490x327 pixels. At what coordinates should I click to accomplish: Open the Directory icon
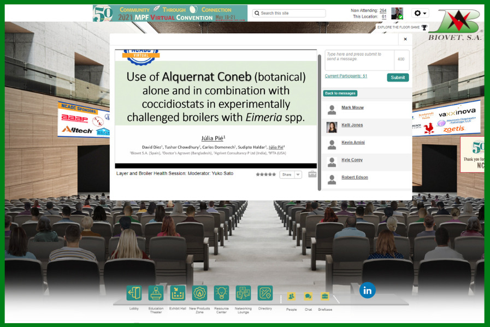coord(265,293)
